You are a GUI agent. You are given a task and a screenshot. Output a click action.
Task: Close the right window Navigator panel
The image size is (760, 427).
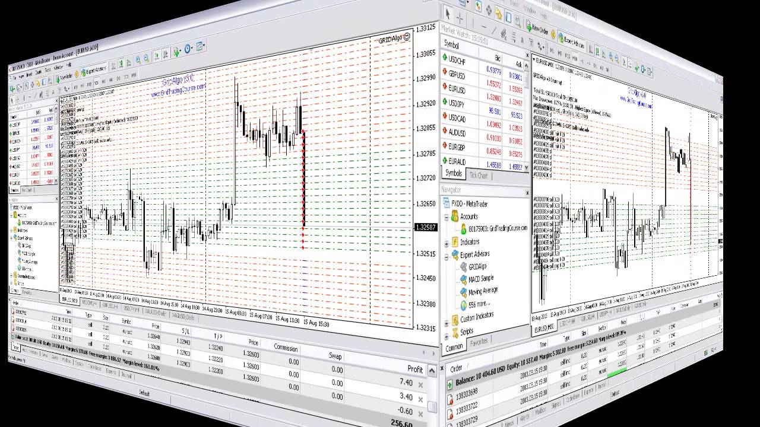point(527,193)
